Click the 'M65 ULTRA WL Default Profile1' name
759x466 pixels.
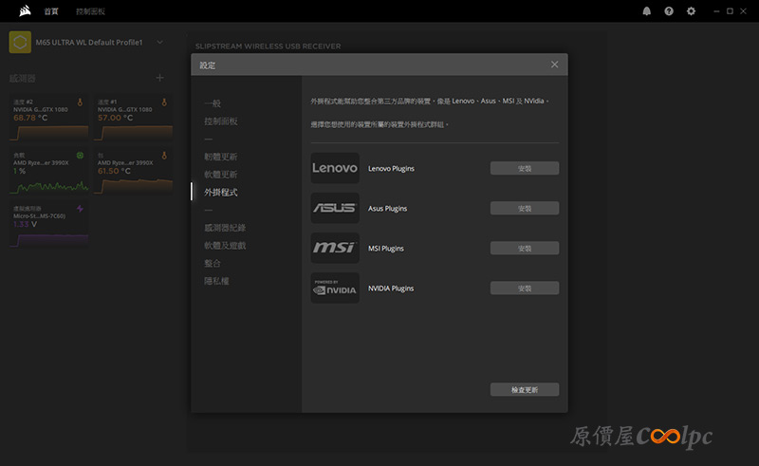pyautogui.click(x=89, y=42)
